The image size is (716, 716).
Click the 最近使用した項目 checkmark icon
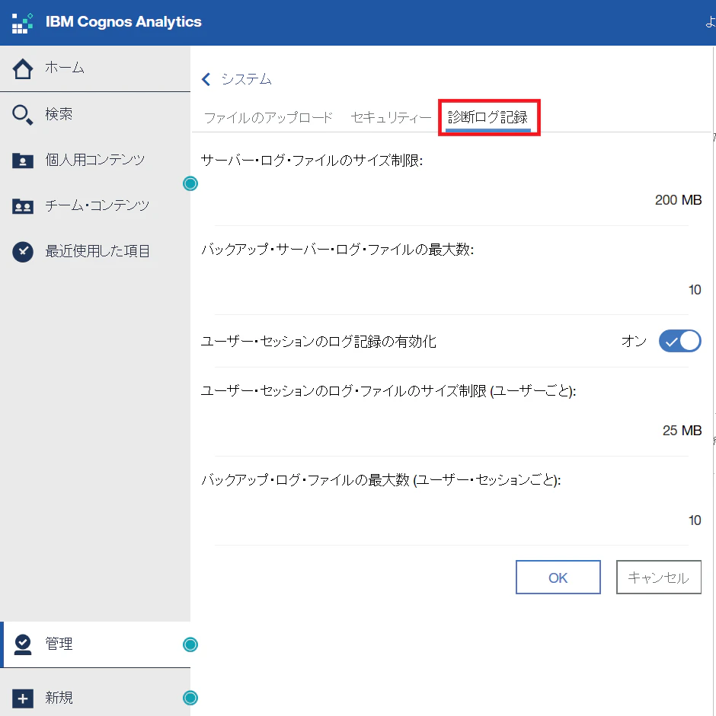pos(23,252)
